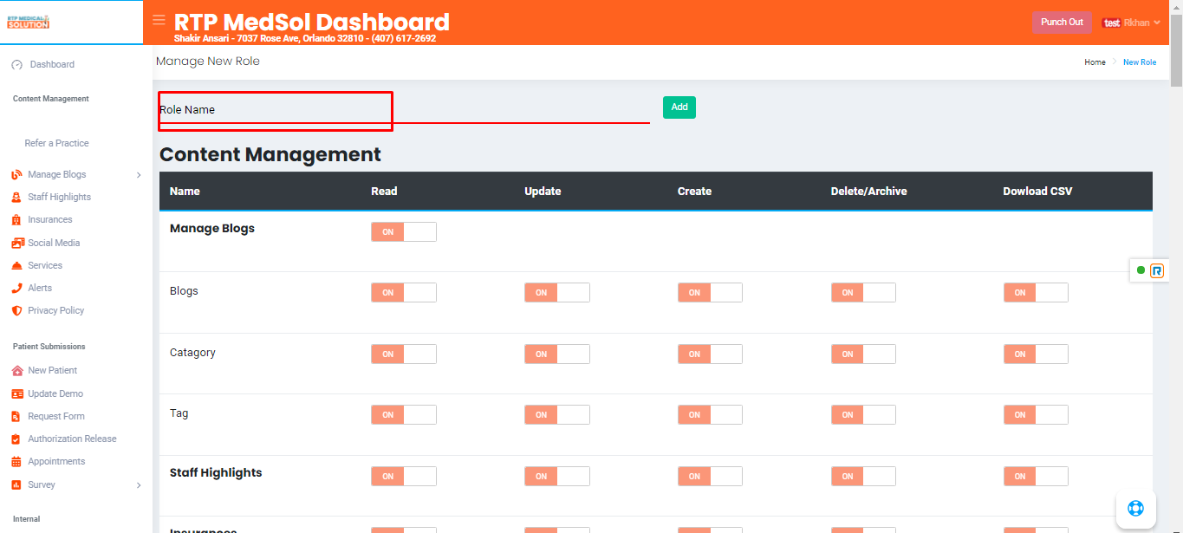Screen dimensions: 1183x533
Task: Open the floating help lifebuoy icon
Action: click(x=1135, y=508)
